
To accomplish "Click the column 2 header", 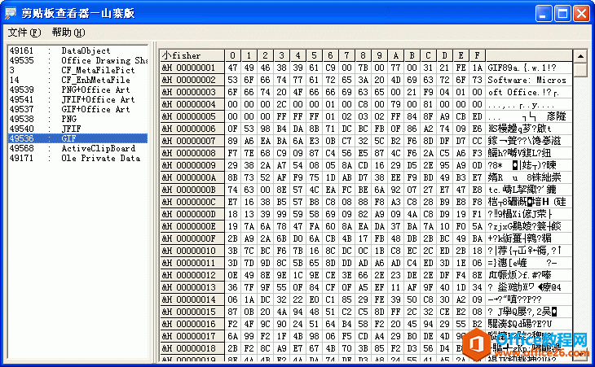I will (265, 55).
